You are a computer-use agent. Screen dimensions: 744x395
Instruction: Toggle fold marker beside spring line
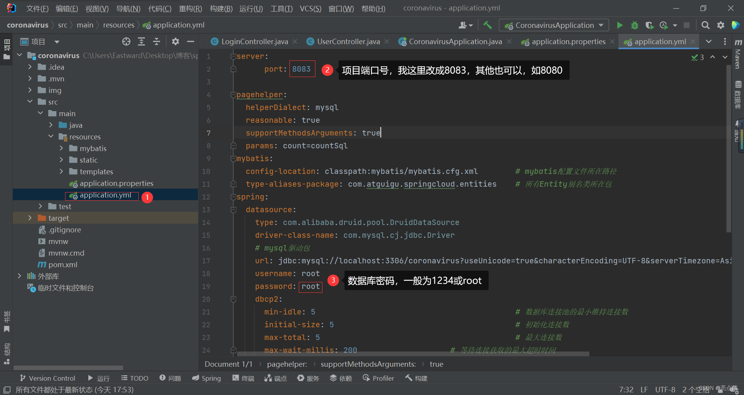coord(233,197)
